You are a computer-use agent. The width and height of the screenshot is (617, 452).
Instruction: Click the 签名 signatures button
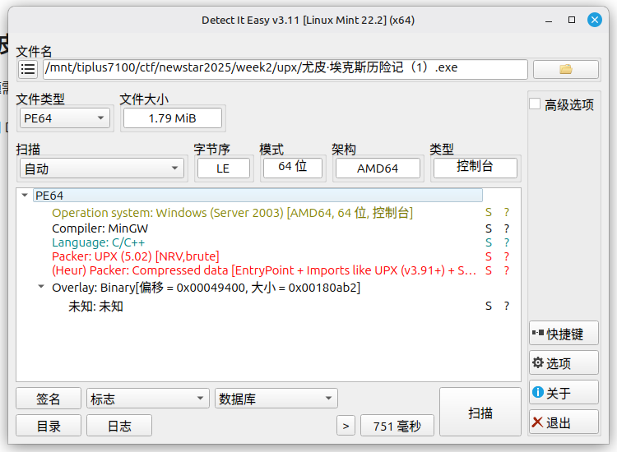[x=49, y=399]
